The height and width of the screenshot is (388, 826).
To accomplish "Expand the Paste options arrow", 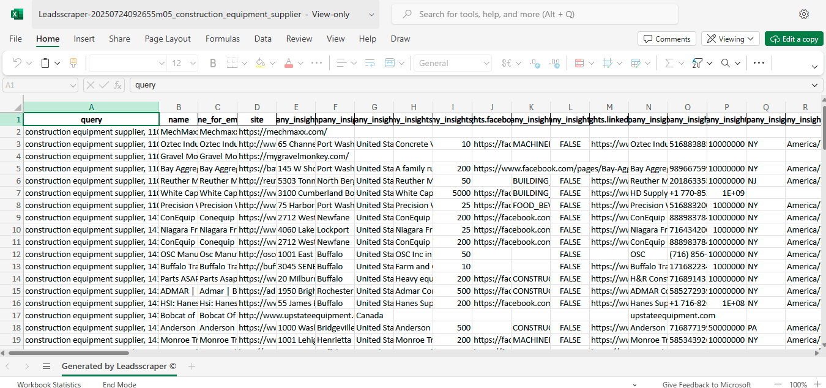I will click(58, 63).
